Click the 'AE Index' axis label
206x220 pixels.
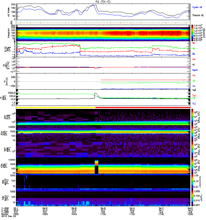9,12
